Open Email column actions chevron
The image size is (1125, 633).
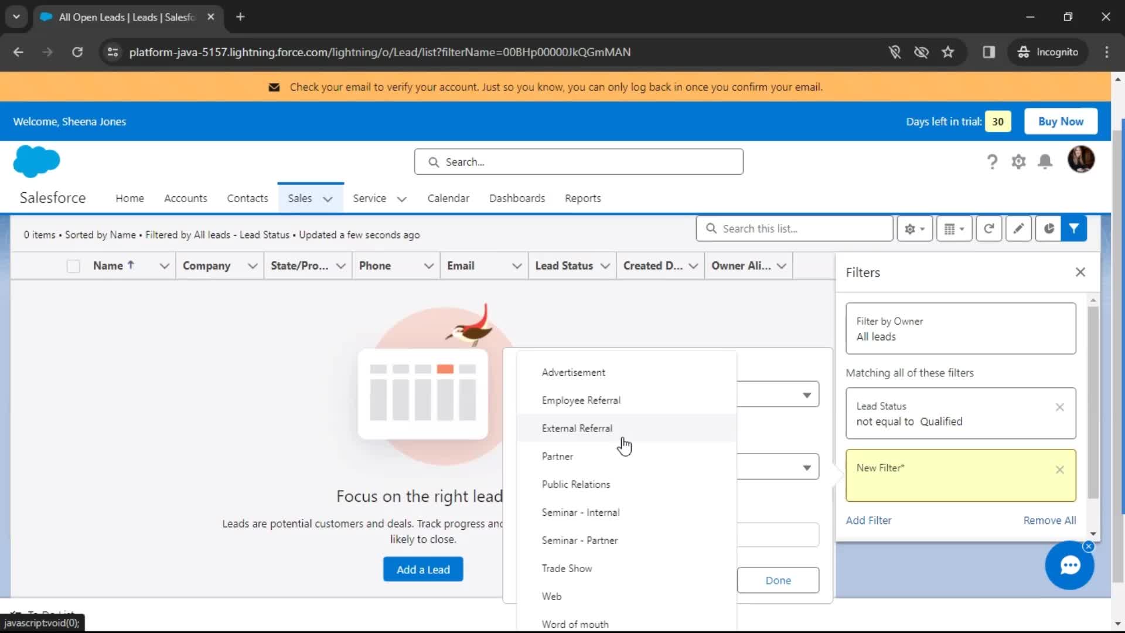pyautogui.click(x=517, y=266)
